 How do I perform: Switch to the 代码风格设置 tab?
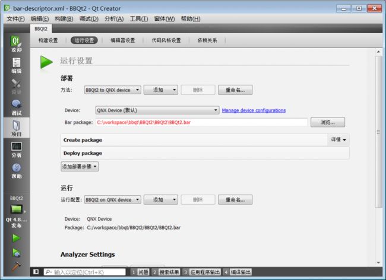point(166,40)
